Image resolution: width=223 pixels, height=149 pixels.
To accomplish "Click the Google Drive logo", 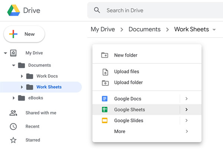I will [14, 10].
